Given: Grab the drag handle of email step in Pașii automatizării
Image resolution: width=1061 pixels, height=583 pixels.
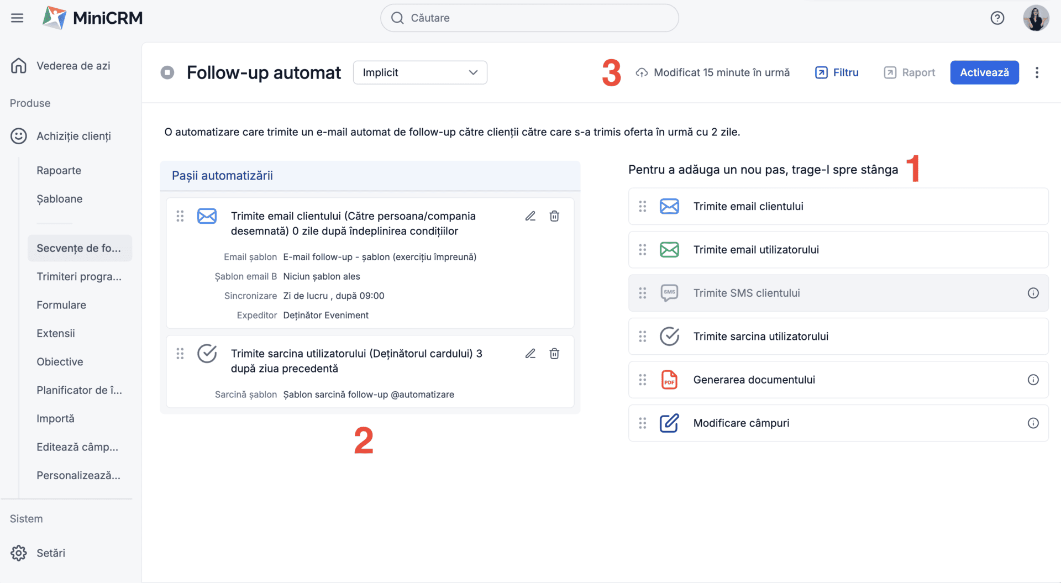Looking at the screenshot, I should click(x=180, y=216).
